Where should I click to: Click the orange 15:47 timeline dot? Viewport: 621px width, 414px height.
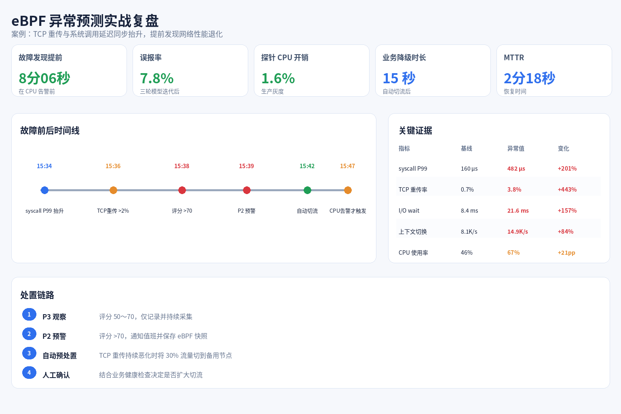point(348,190)
